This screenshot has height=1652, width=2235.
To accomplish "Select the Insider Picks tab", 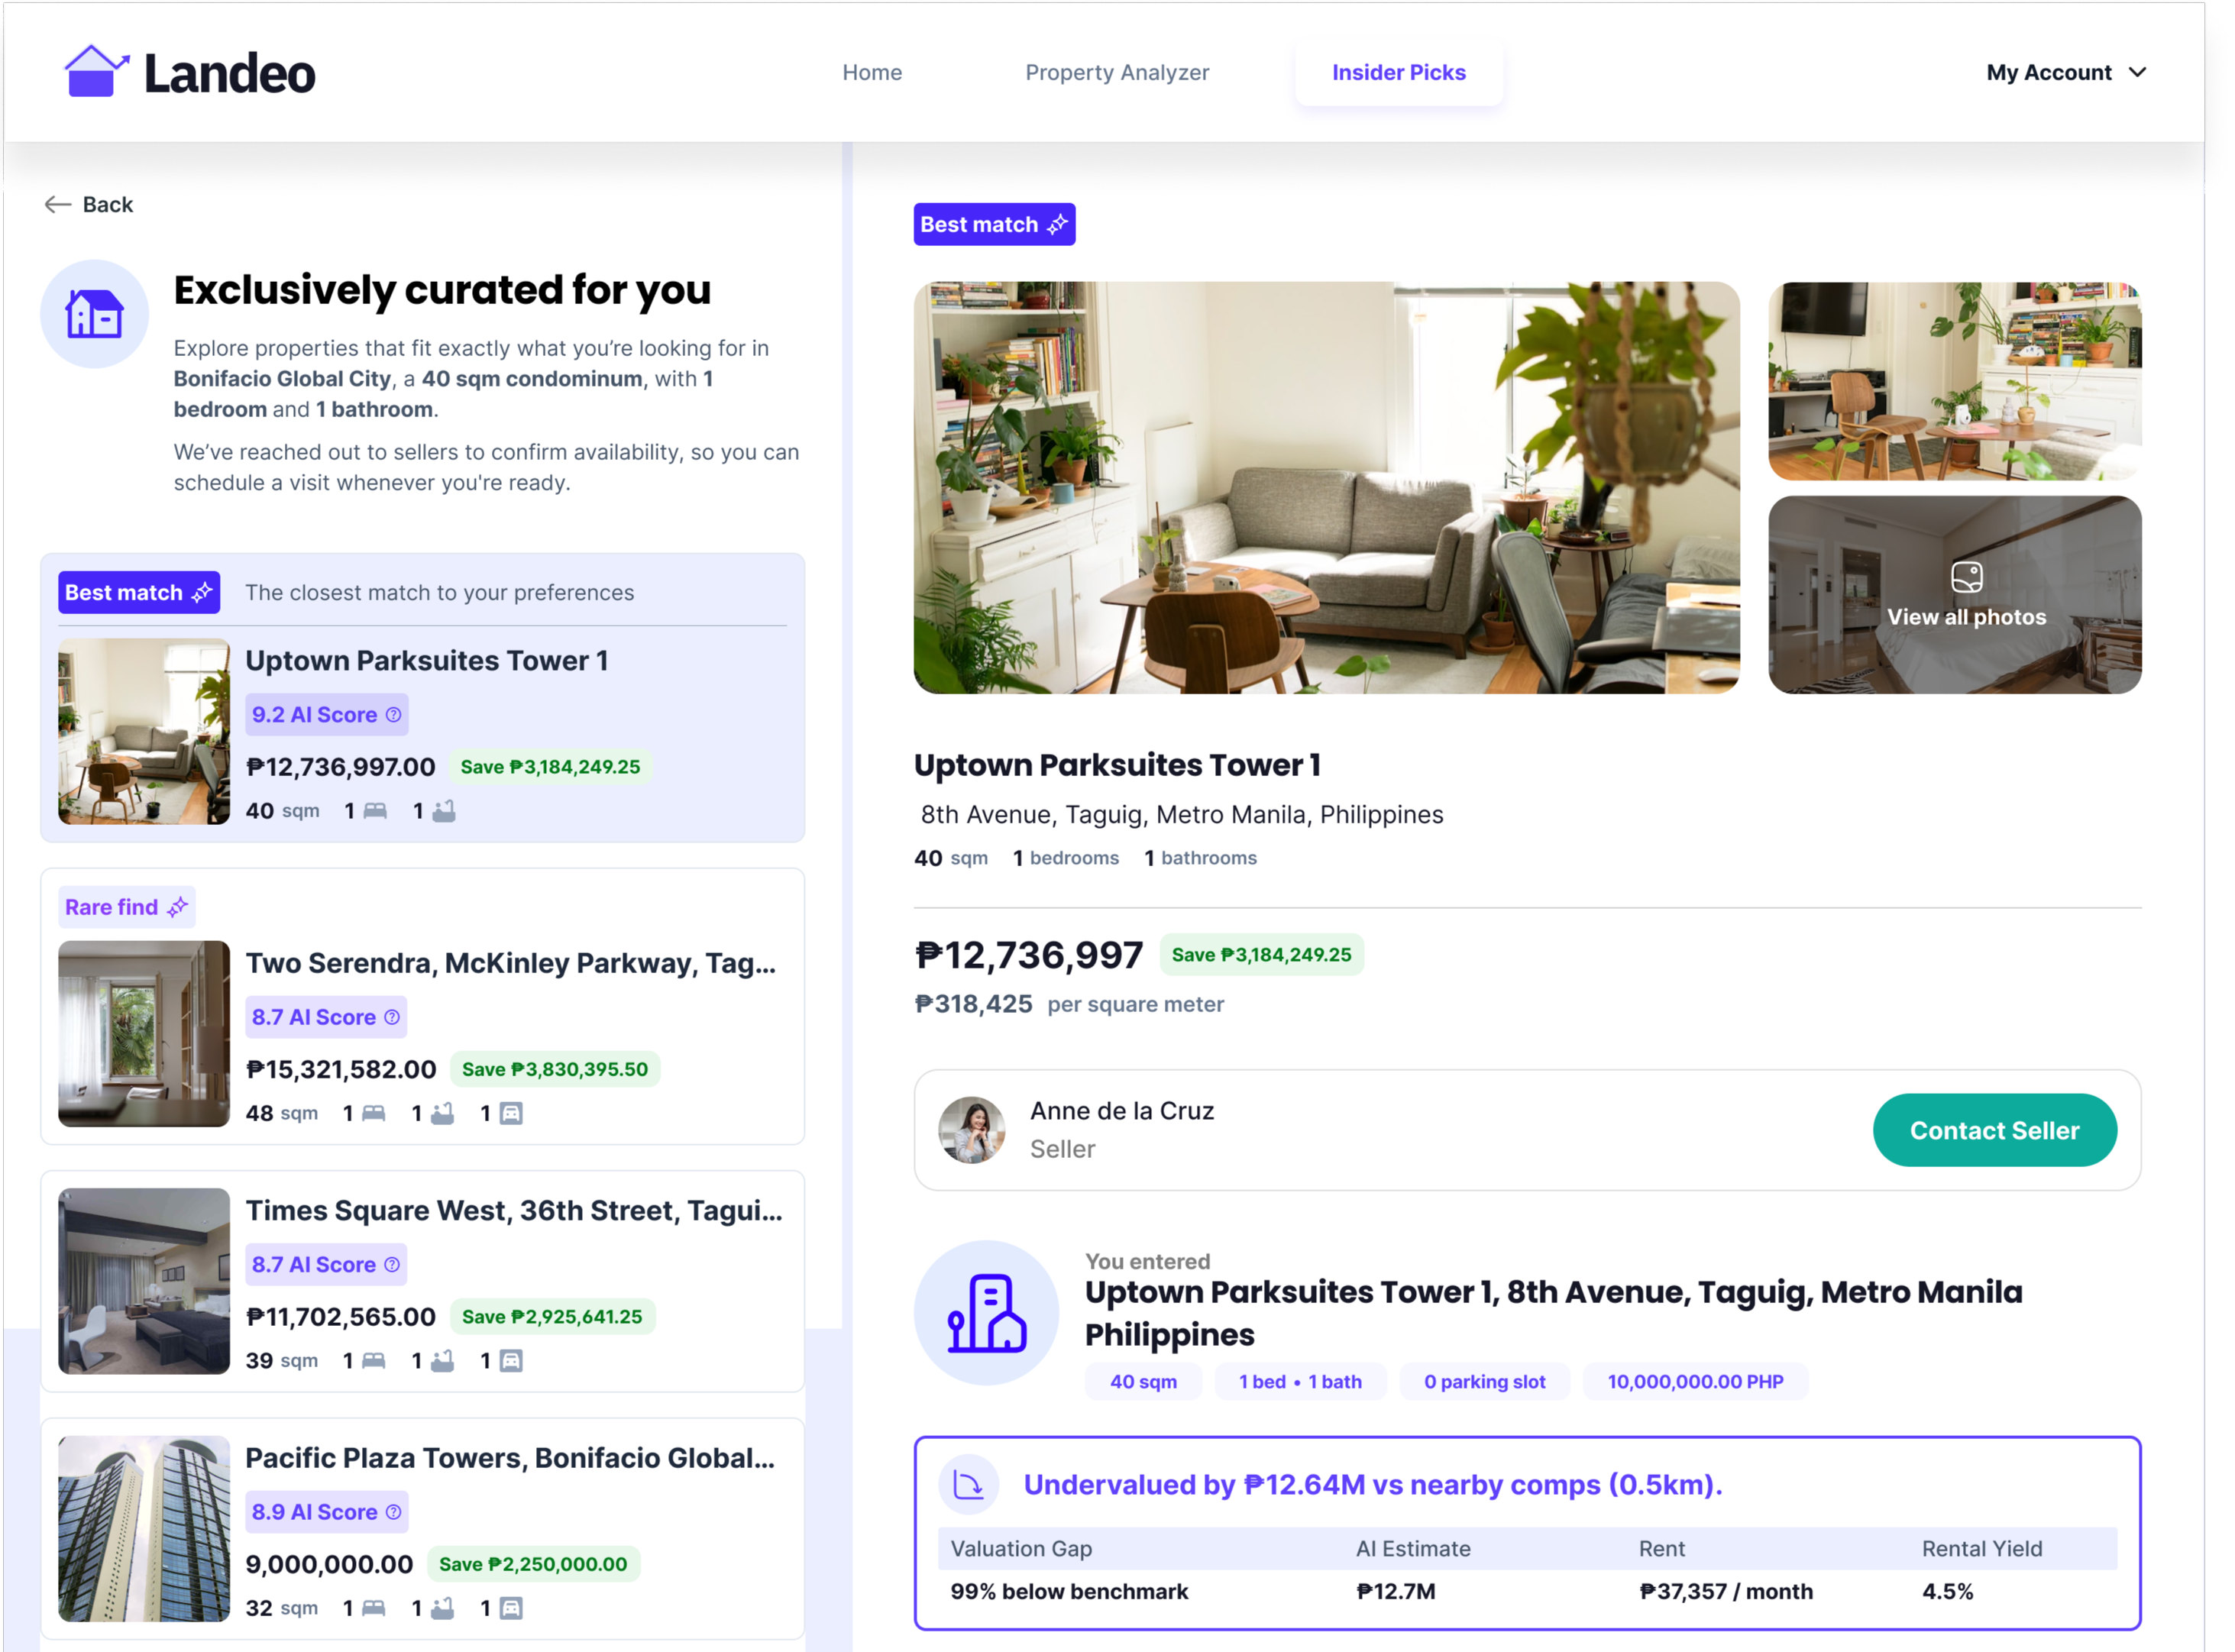I will point(1398,73).
